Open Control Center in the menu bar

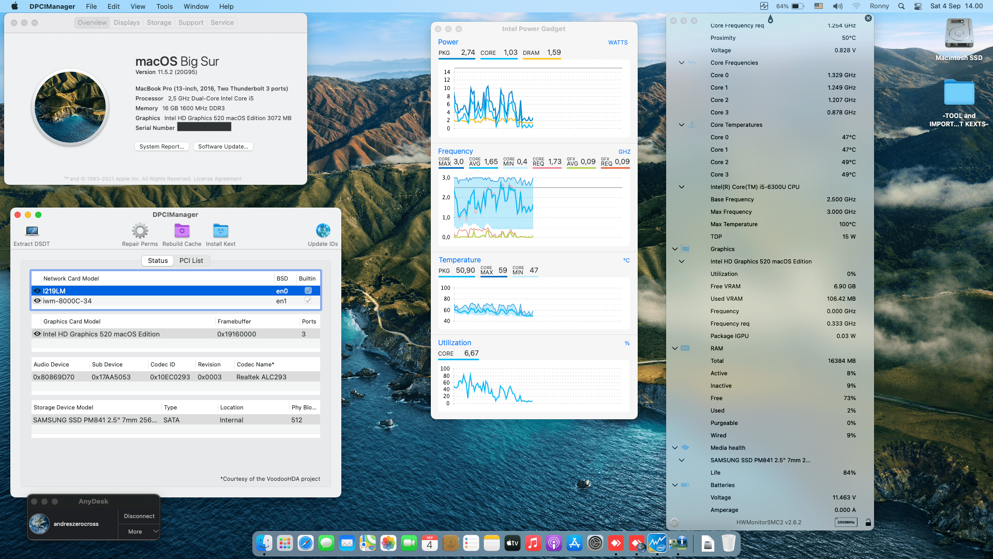[x=918, y=6]
